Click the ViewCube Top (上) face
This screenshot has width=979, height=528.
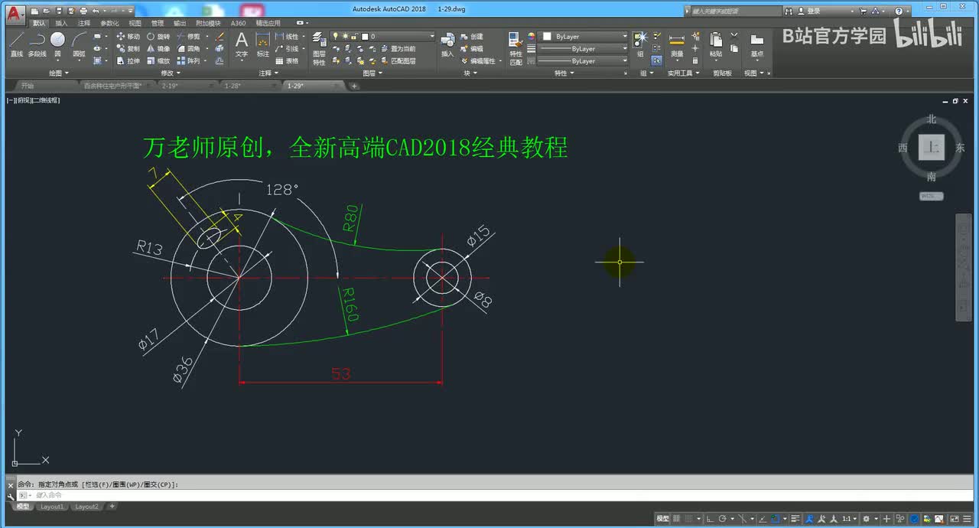(x=931, y=148)
